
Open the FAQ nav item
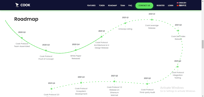pyautogui.click(x=130, y=5)
